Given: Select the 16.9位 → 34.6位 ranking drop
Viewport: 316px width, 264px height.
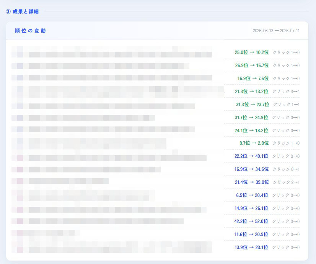Looking at the screenshot, I should tap(251, 169).
